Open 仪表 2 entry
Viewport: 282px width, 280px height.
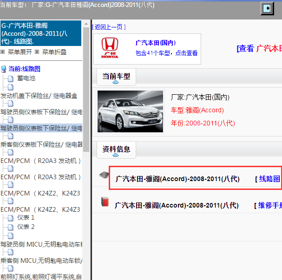tap(26, 227)
